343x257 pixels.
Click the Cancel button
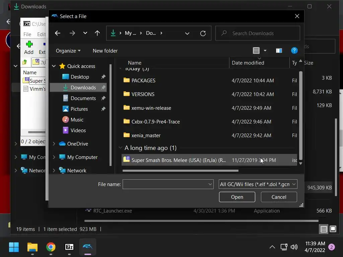(279, 197)
